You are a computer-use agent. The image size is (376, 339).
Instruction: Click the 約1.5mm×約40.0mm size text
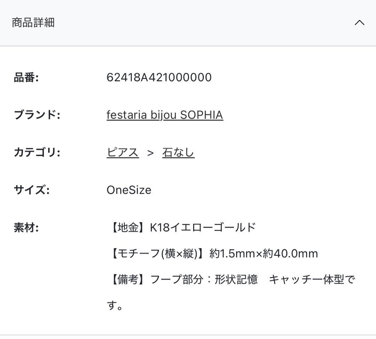coord(263,253)
